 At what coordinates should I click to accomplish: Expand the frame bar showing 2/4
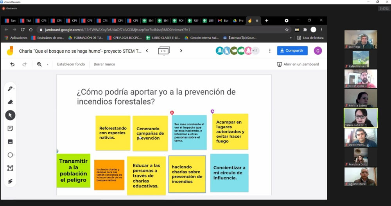[164, 51]
